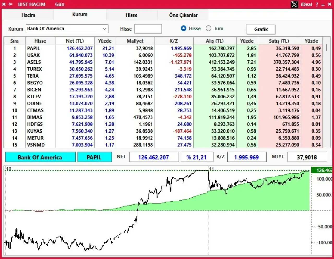Sort table by Net (TL) column header
This screenshot has height=259, width=334.
(75, 41)
